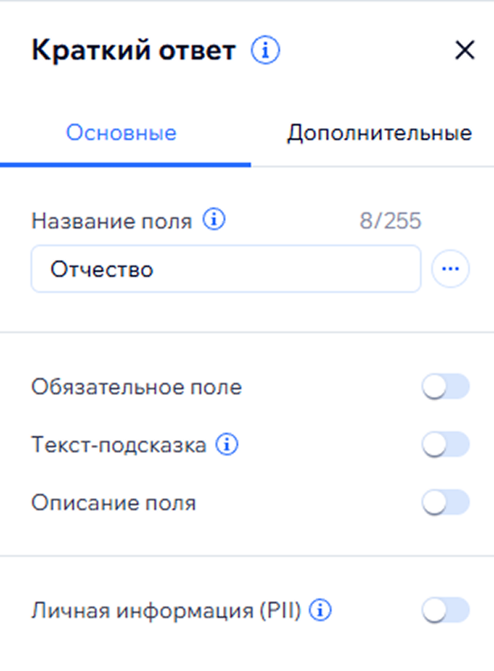The width and height of the screenshot is (494, 671).
Task: Show info tooltip for Личная информация (PII)
Action: pyautogui.click(x=321, y=611)
